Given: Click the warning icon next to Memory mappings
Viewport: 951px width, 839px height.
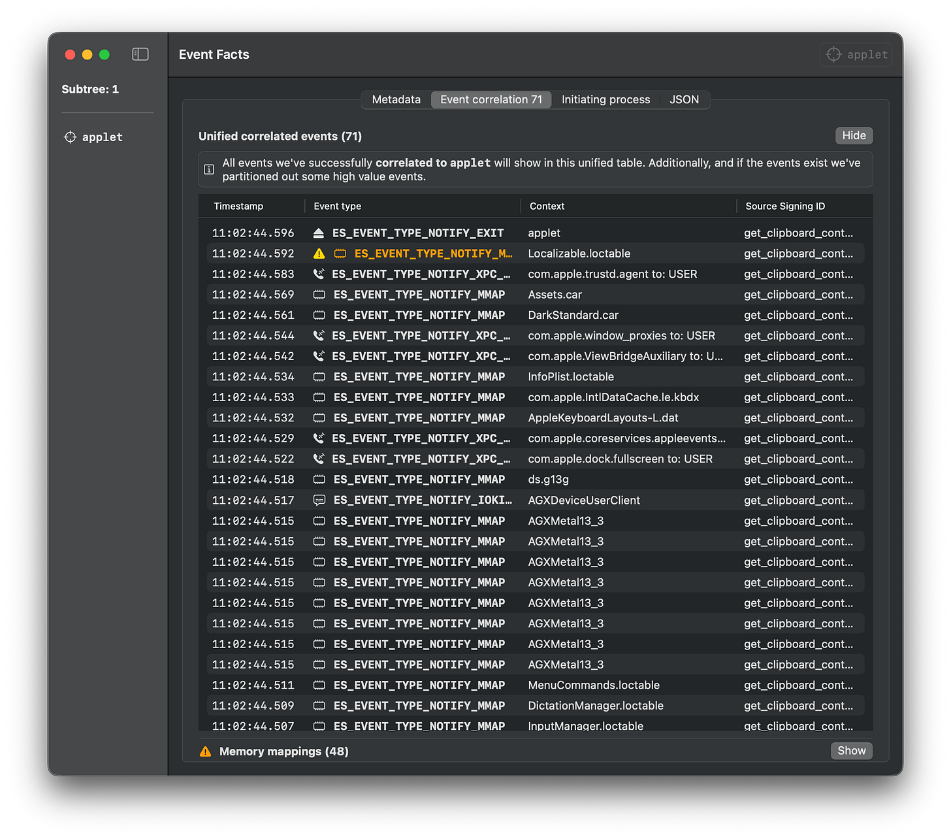Looking at the screenshot, I should tap(206, 751).
